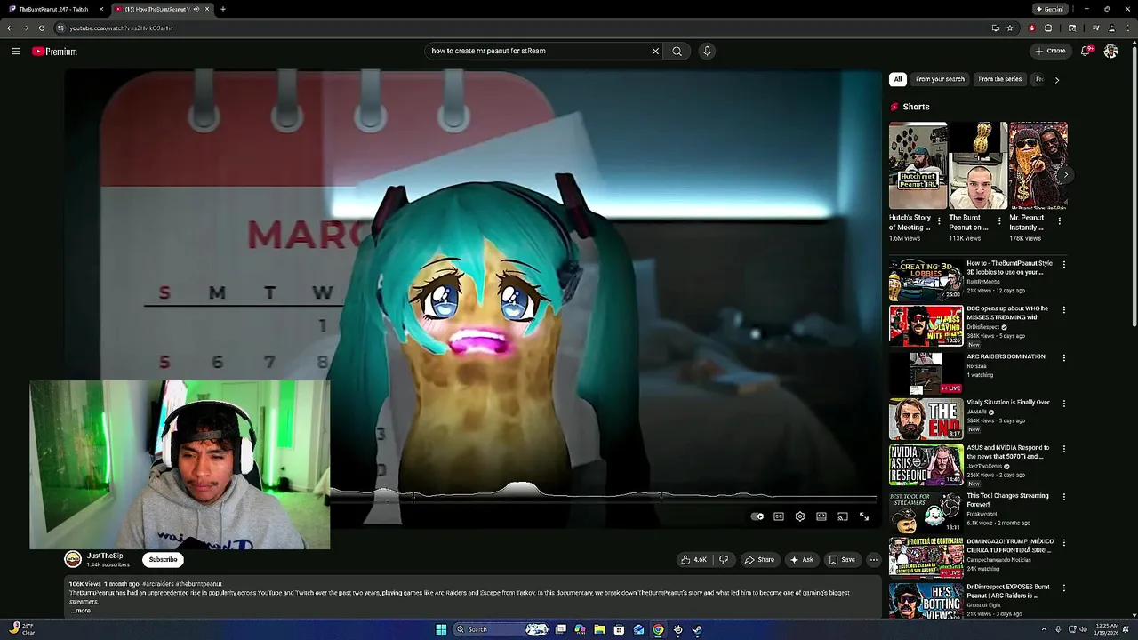Screen dimensions: 1138x640
Task: Bookmark this page with the star
Action: pyautogui.click(x=1010, y=28)
